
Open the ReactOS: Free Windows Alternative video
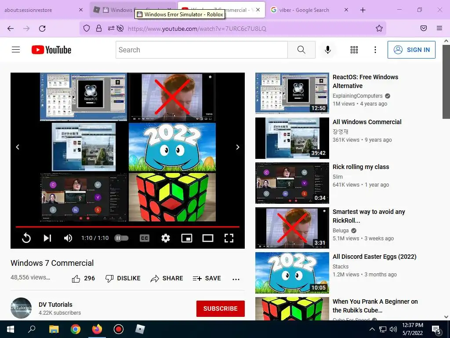tap(365, 81)
